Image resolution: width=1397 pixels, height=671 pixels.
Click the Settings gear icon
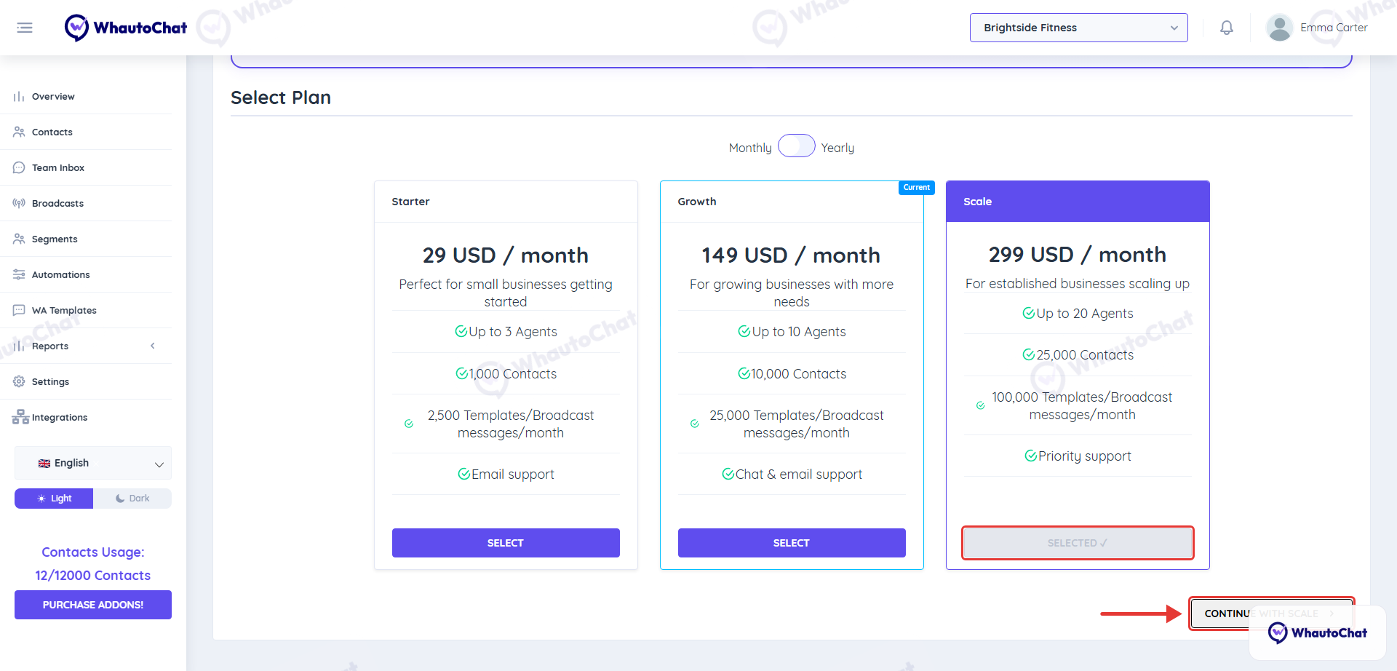(x=19, y=381)
